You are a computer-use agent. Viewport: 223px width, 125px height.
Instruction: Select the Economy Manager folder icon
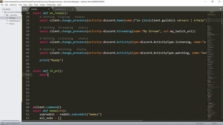[x=6, y=12]
